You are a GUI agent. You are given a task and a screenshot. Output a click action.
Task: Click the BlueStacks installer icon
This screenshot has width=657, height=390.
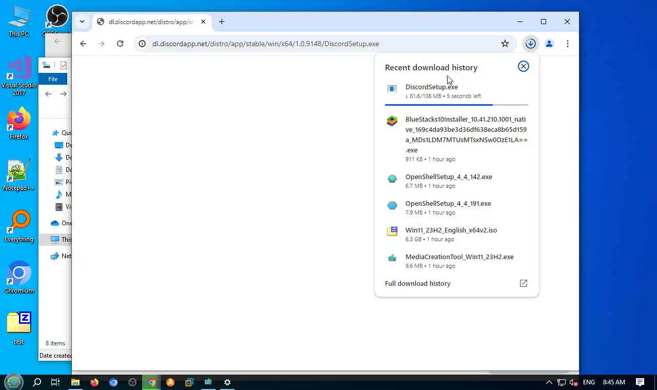pos(392,121)
